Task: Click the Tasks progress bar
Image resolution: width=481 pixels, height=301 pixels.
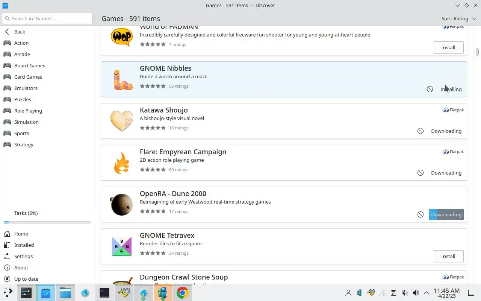Action: (x=47, y=222)
